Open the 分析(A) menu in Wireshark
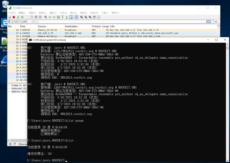The image size is (230, 163). coord(63,13)
